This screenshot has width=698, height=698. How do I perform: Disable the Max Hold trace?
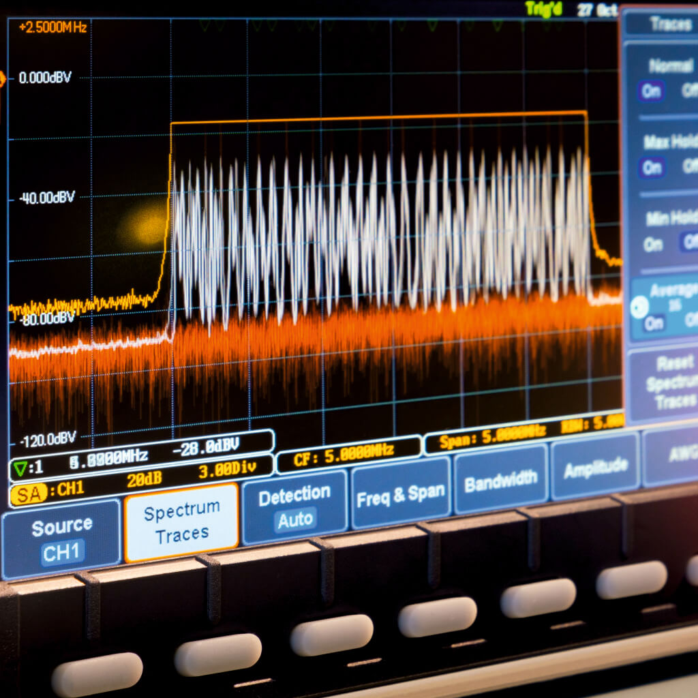coord(690,166)
